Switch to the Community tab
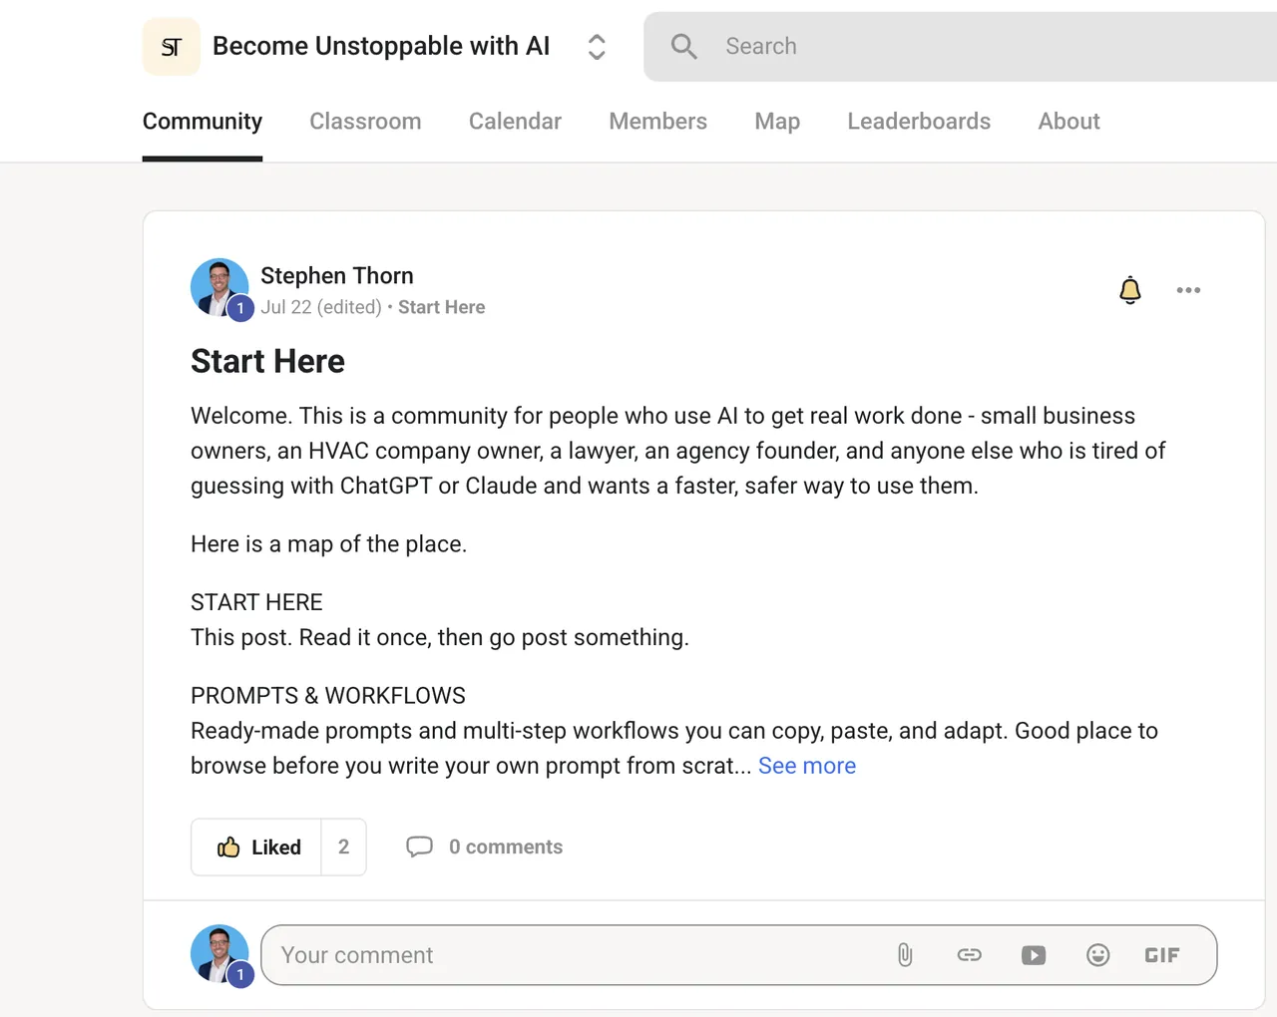Viewport: 1277px width, 1017px height. pyautogui.click(x=203, y=122)
